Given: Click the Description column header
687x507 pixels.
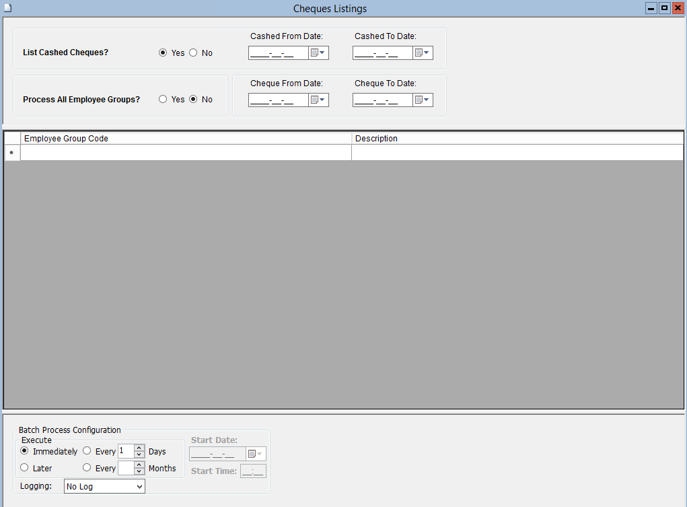Looking at the screenshot, I should click(517, 139).
